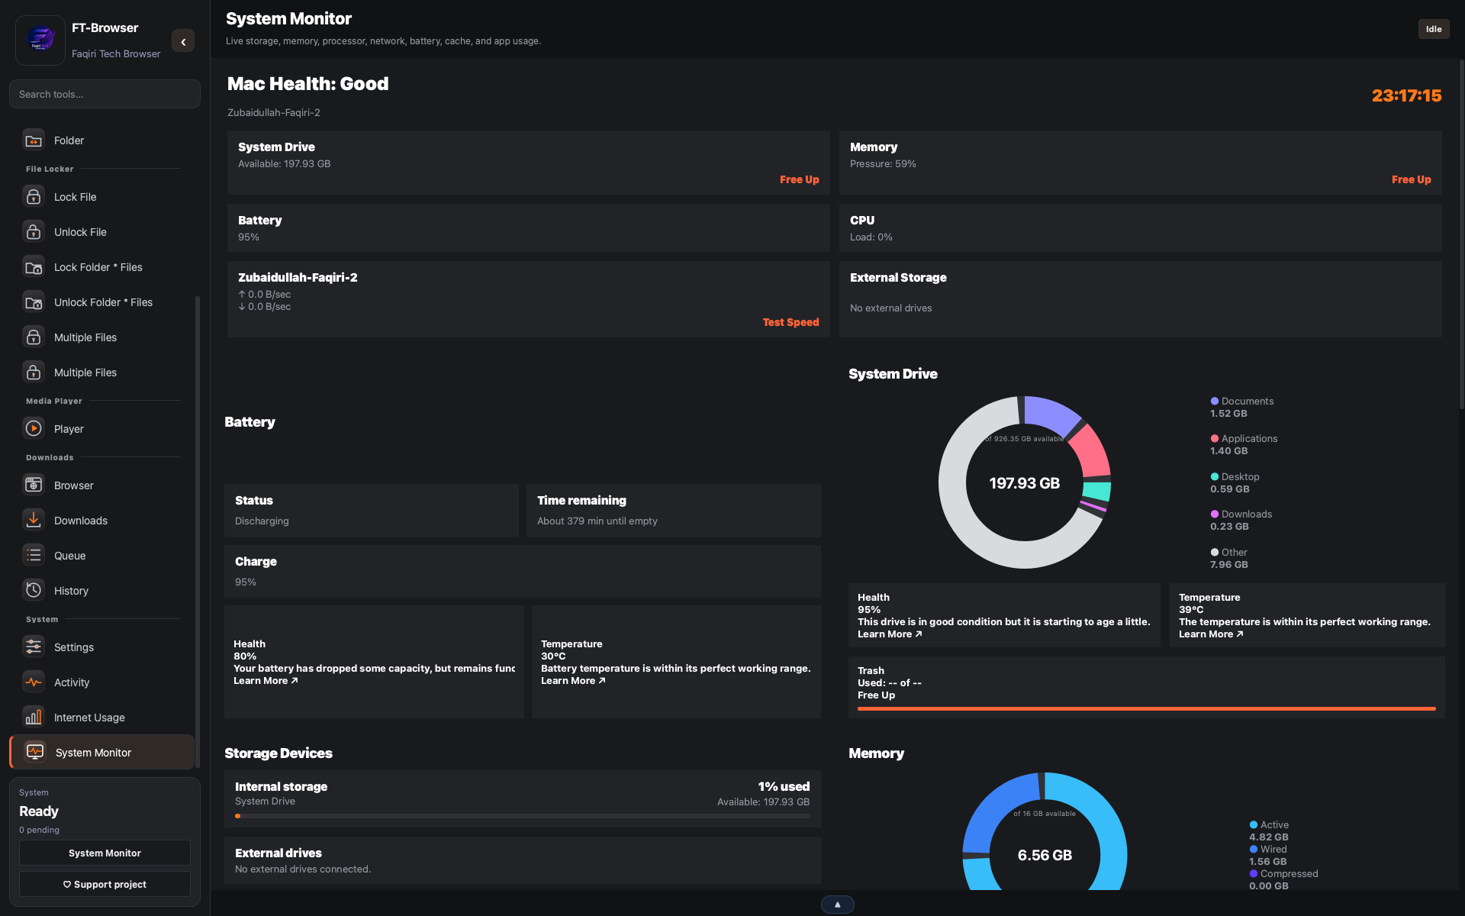Open the Settings sliders icon
Screen dimensions: 1465x916
tap(34, 647)
